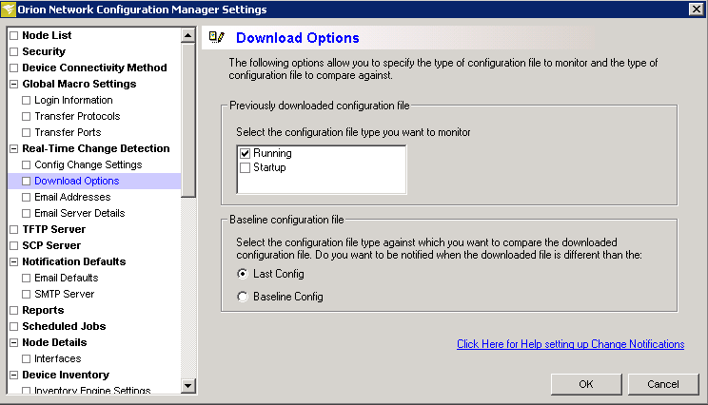Open Config Change Settings page
Screen dimensions: 708x405
point(88,165)
